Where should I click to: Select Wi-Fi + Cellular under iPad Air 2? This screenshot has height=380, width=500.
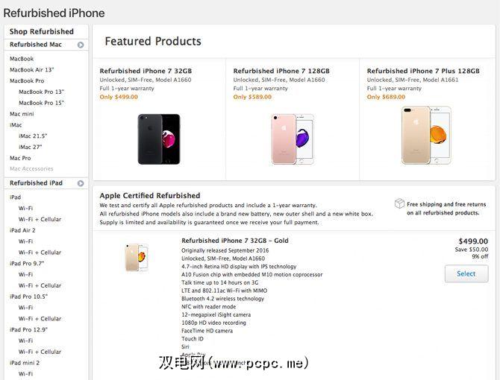(x=40, y=253)
